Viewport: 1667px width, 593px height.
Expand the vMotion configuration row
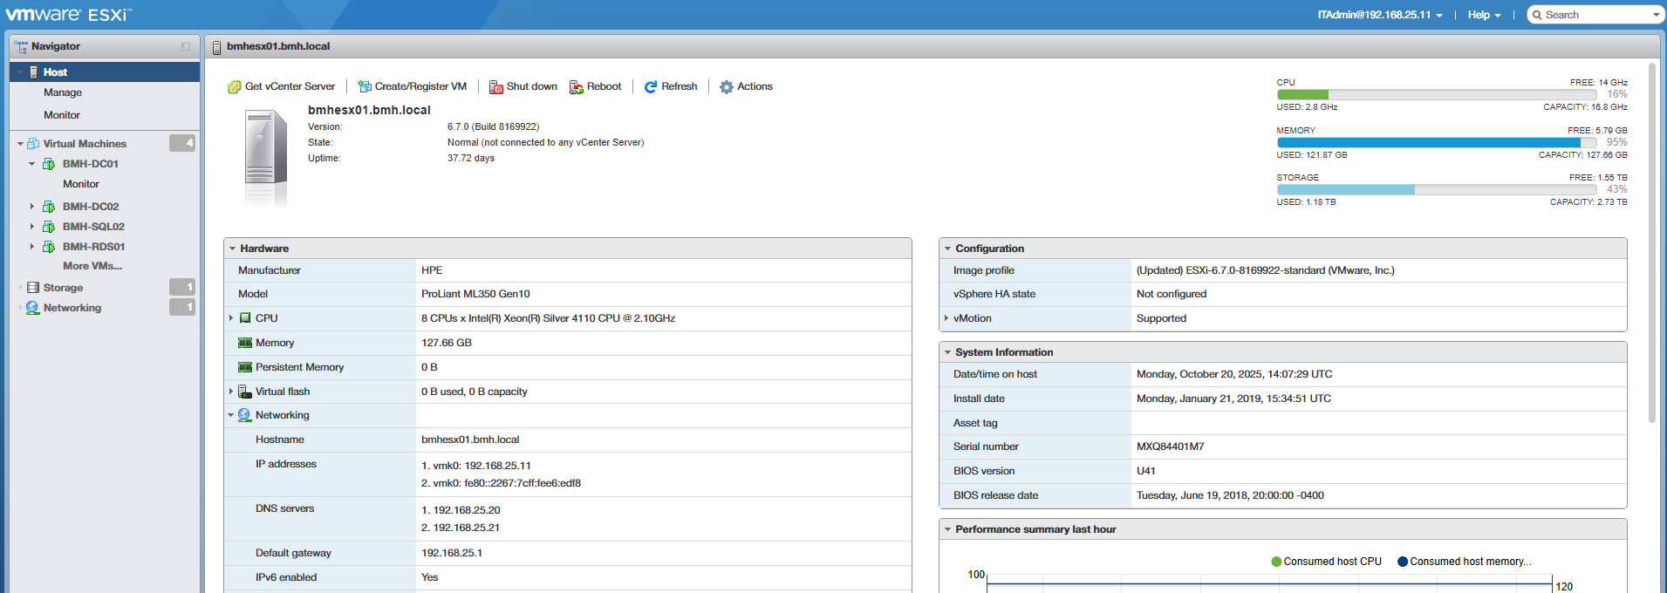click(x=946, y=318)
